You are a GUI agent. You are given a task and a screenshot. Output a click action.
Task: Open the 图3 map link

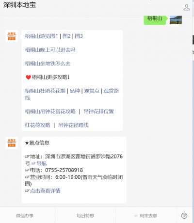pyautogui.click(x=79, y=36)
